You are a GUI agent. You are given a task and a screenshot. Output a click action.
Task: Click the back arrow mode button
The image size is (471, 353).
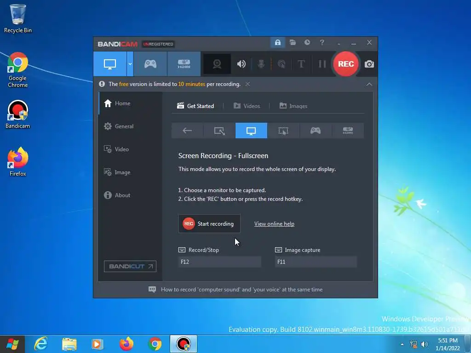click(187, 131)
